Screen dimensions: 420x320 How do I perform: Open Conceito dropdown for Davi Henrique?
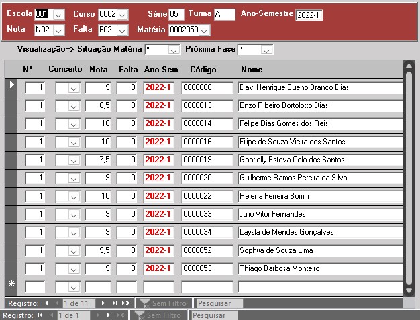tap(74, 88)
